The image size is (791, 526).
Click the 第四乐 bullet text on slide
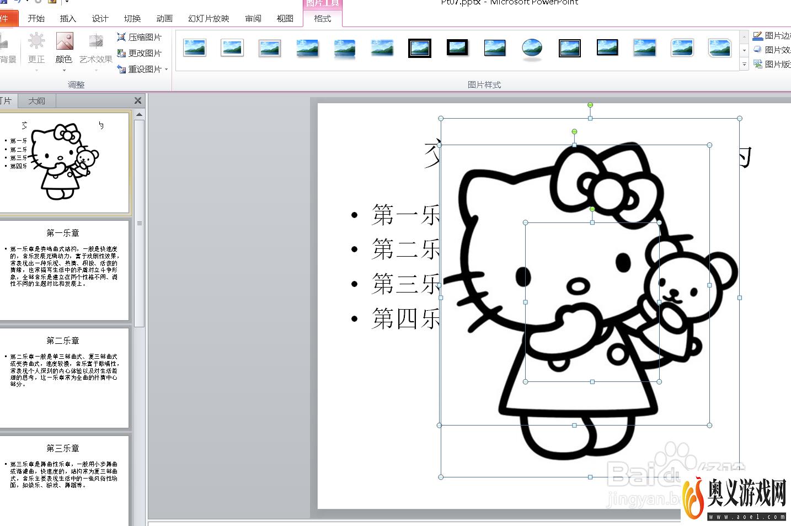[x=405, y=318]
